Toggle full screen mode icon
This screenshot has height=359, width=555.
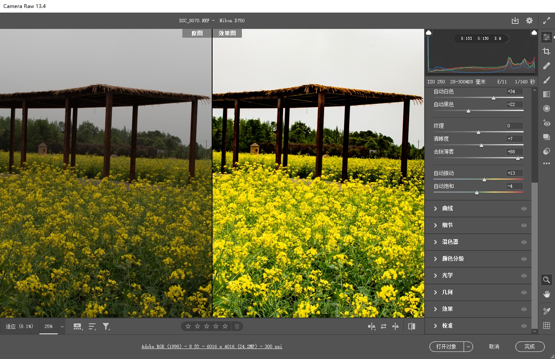[546, 21]
